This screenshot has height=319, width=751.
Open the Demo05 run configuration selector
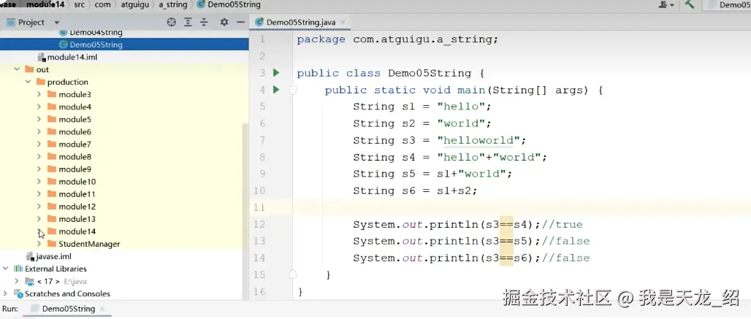point(728,5)
